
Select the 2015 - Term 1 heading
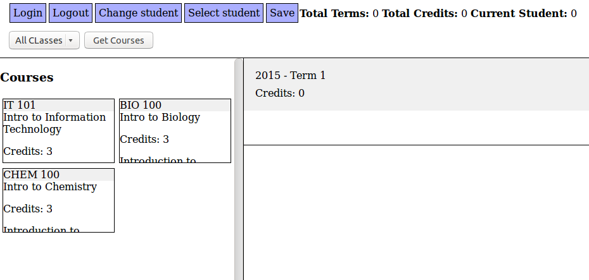[x=290, y=76]
